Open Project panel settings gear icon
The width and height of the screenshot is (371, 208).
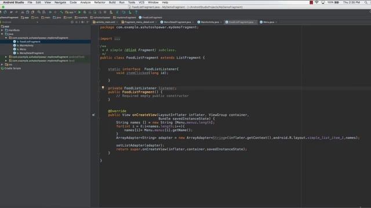point(82,22)
